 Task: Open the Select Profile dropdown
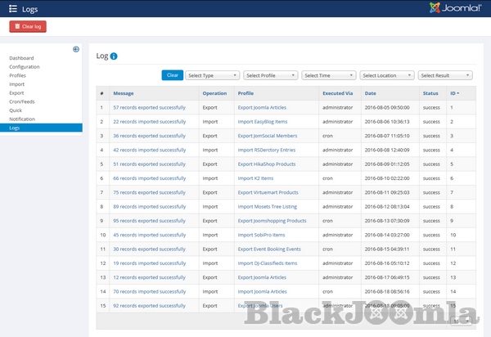pyautogui.click(x=269, y=75)
